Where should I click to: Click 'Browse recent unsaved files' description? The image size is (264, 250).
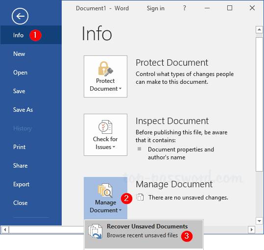[142, 235]
